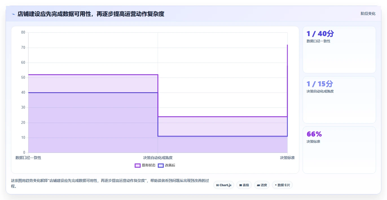
Task: Click the 数据口径一致性 caption under 1 / 40分
Action: pyautogui.click(x=318, y=41)
